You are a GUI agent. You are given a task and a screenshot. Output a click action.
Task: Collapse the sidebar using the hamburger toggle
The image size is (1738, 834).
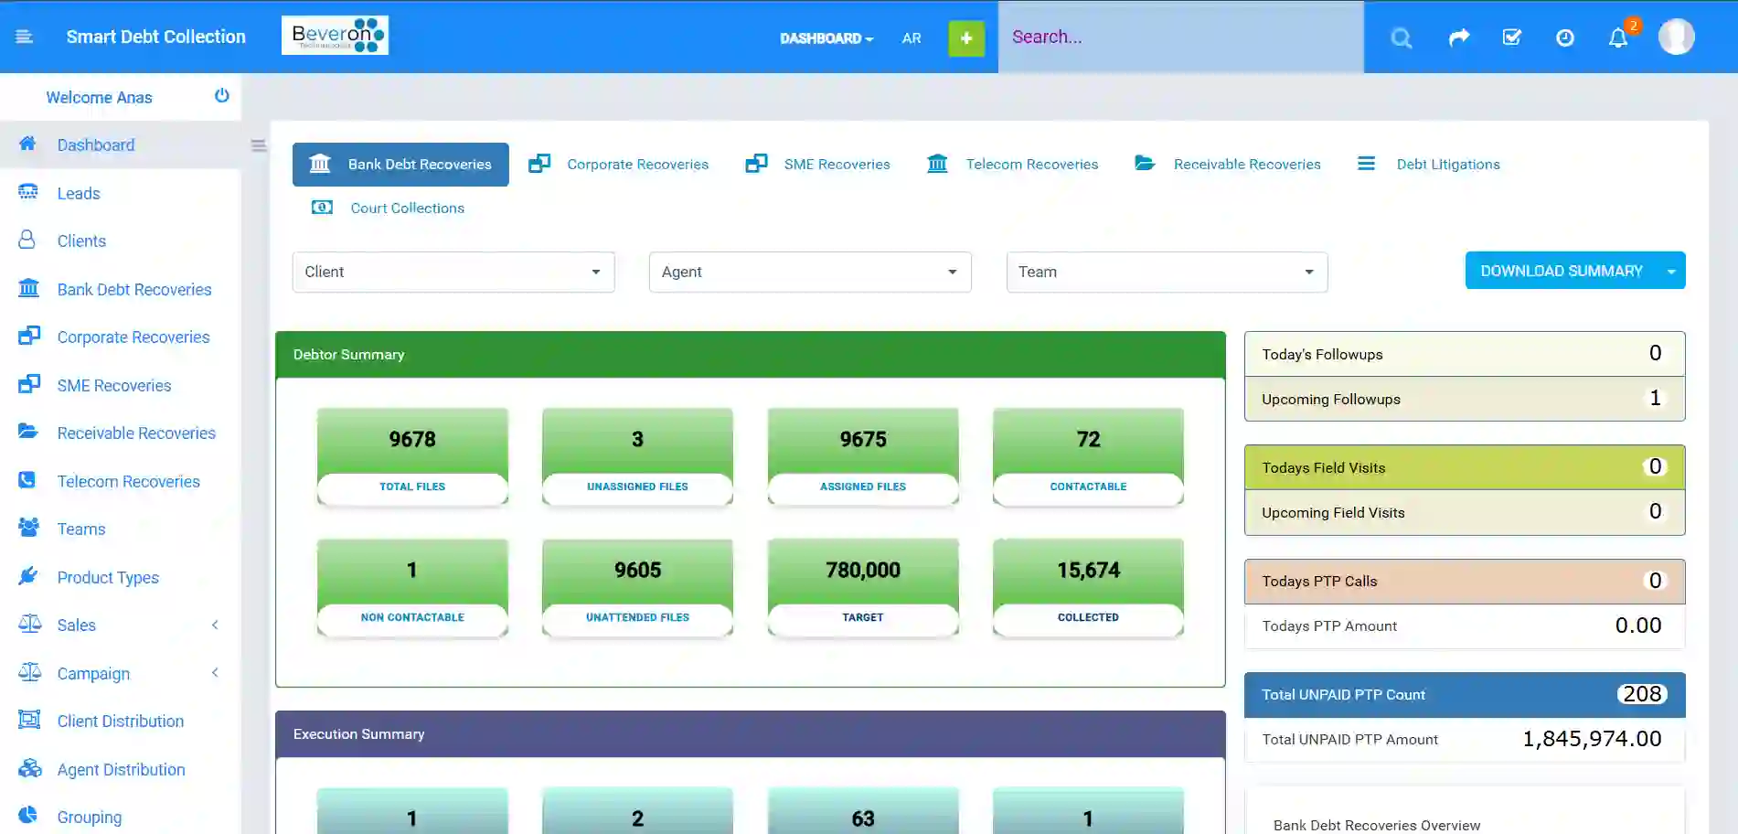point(25,37)
